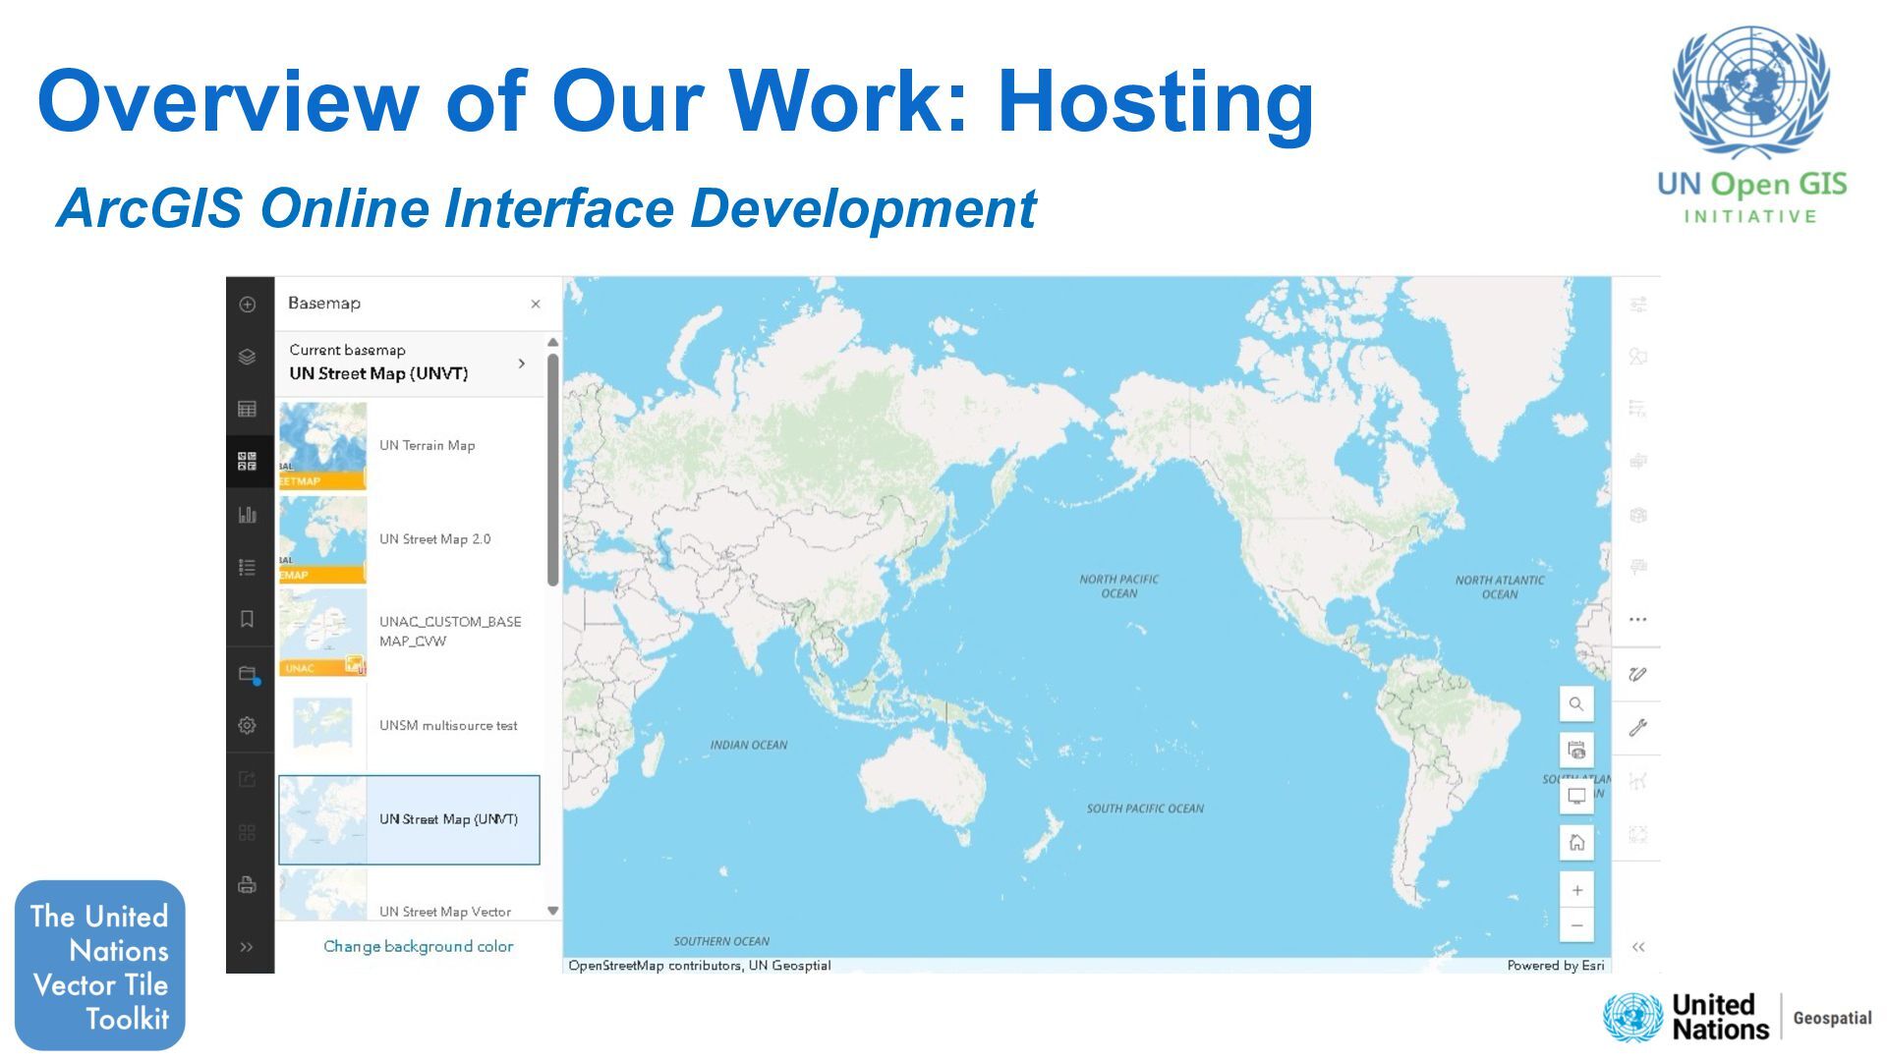Viewport: 1887px width, 1061px height.
Task: Select the UN Terrain Map basemap
Action: [410, 445]
